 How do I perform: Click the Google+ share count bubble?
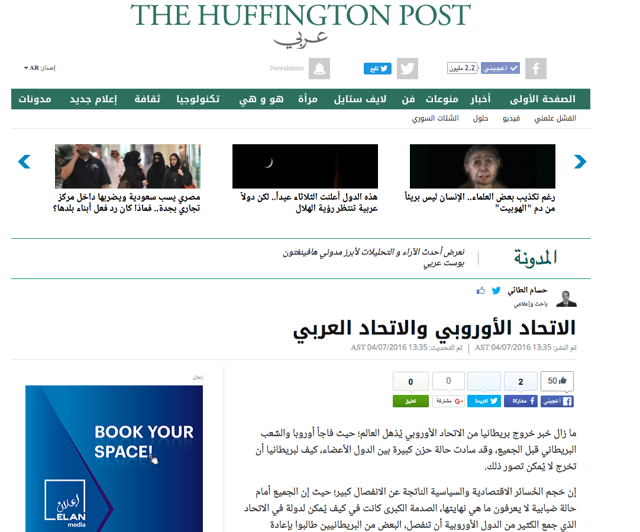coord(448,381)
